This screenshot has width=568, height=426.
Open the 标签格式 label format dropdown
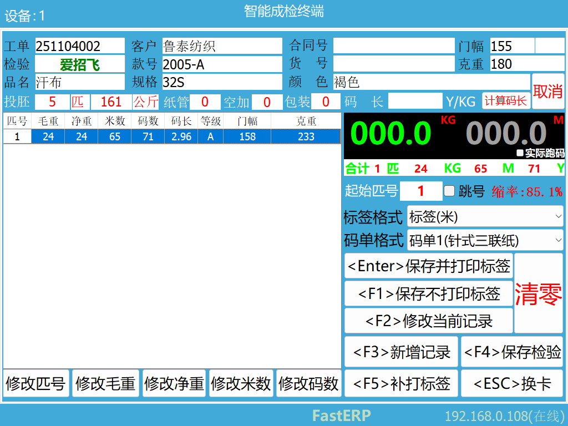point(485,217)
